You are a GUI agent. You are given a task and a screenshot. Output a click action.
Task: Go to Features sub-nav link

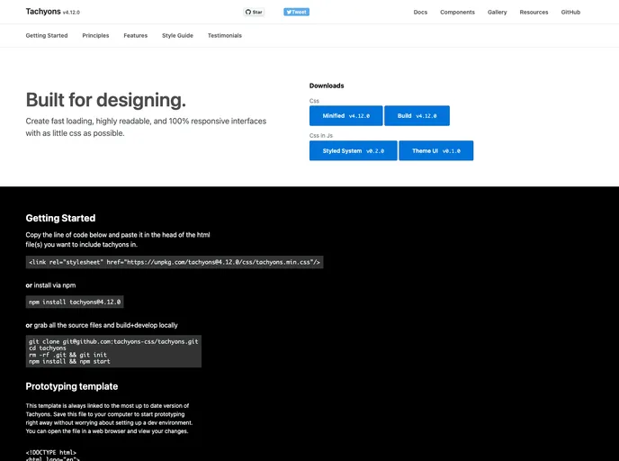tap(135, 35)
